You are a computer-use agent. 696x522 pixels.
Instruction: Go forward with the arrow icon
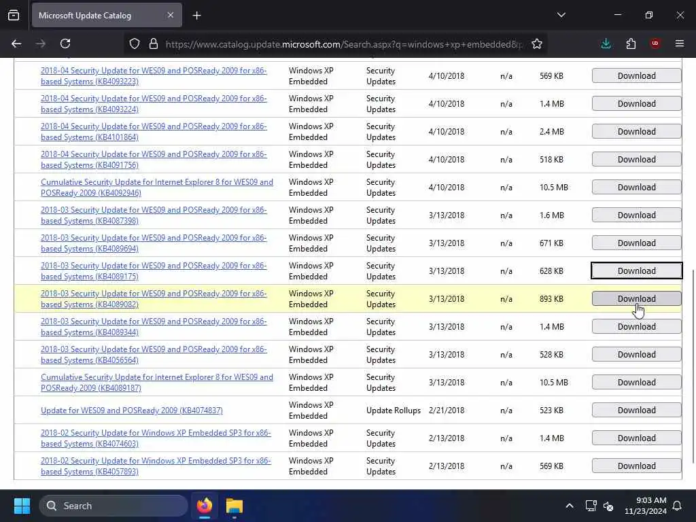coord(41,43)
